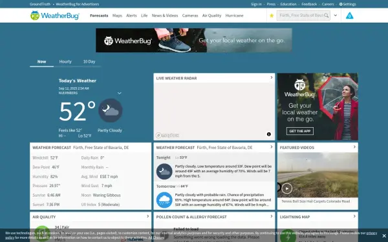Click WeatherBug for Advertisers link

coord(77,5)
